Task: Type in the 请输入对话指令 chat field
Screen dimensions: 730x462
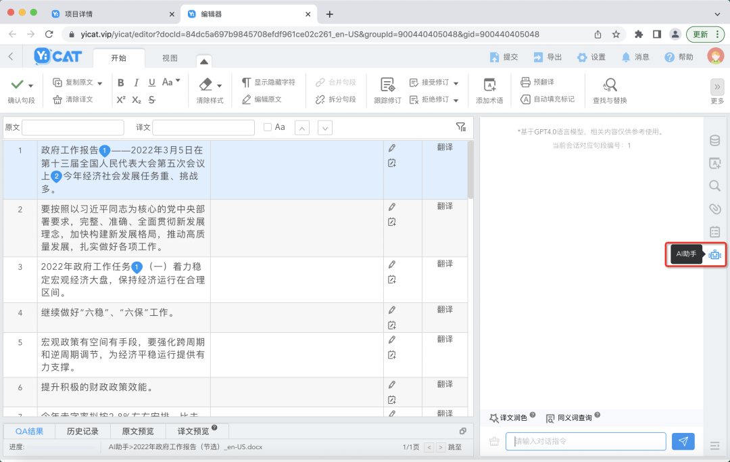Action: pos(585,441)
